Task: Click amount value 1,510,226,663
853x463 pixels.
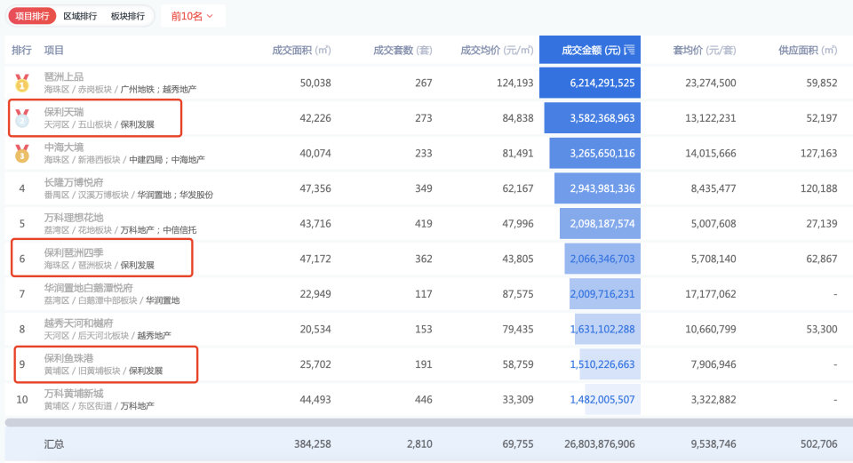Action: [602, 364]
